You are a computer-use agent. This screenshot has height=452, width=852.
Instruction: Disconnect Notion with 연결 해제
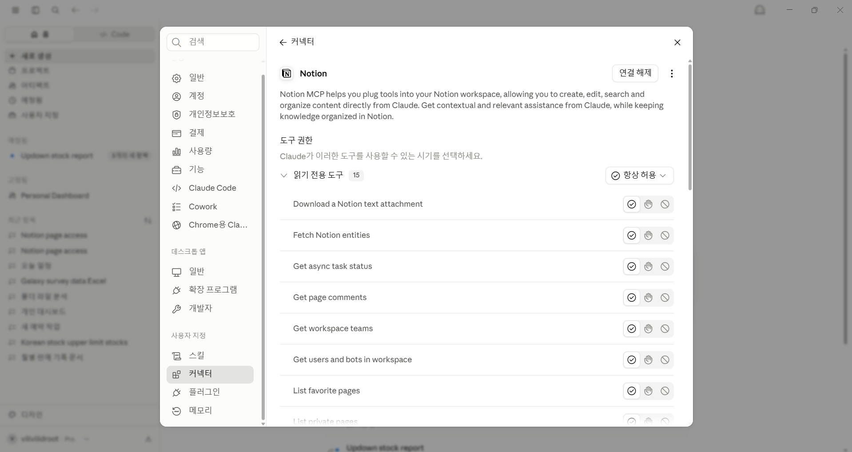pyautogui.click(x=635, y=73)
